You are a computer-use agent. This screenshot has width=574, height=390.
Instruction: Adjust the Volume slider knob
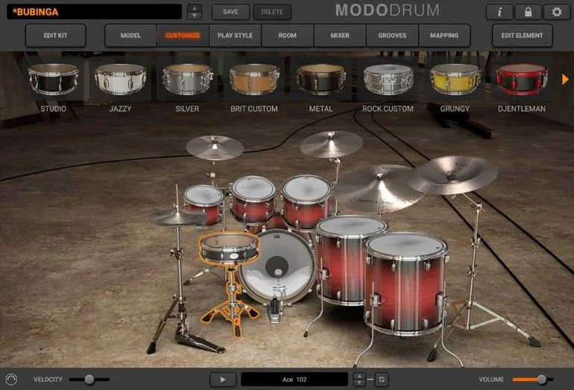pyautogui.click(x=541, y=380)
